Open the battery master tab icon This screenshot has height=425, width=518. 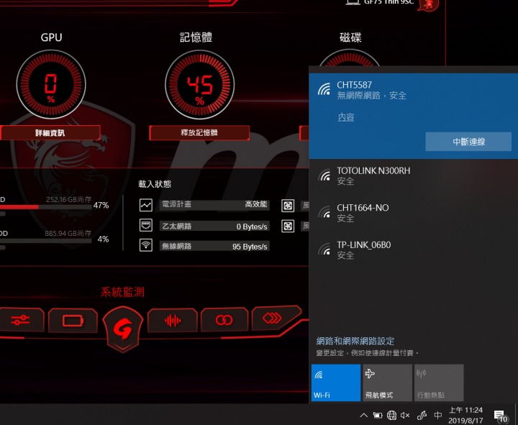[73, 320]
